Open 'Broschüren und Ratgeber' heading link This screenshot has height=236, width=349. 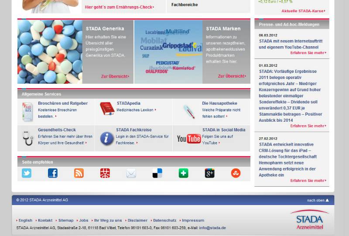pyautogui.click(x=63, y=103)
